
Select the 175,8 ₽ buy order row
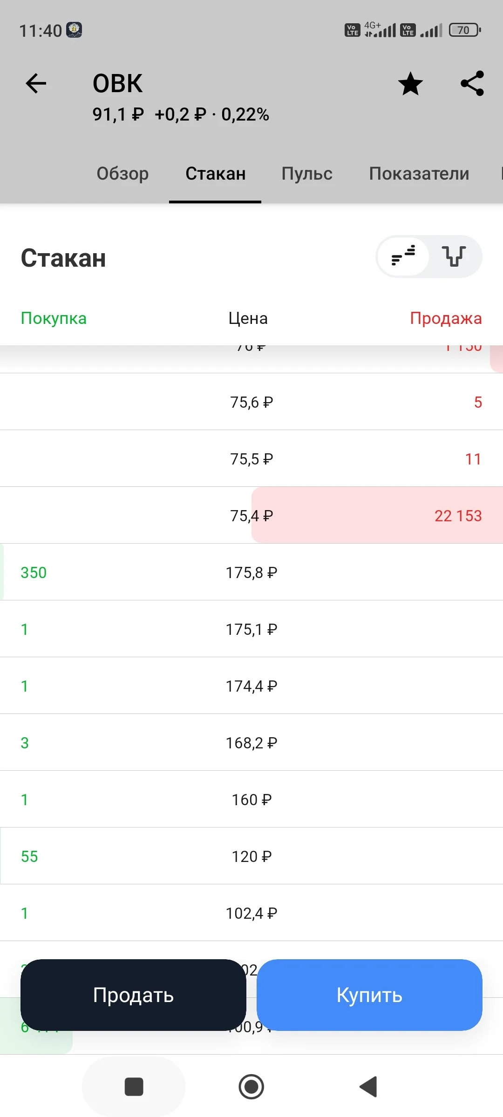point(251,572)
